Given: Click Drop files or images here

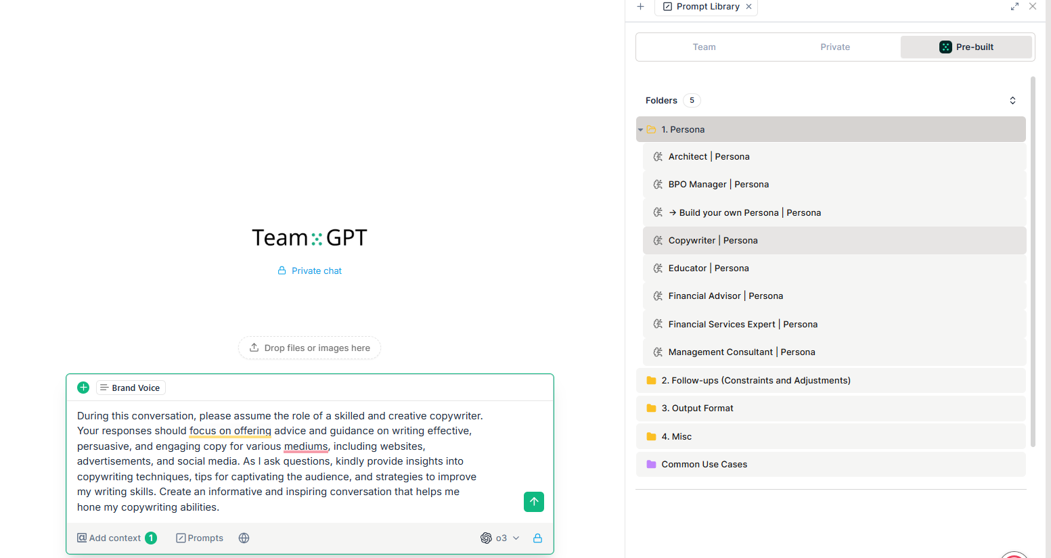Looking at the screenshot, I should (309, 348).
